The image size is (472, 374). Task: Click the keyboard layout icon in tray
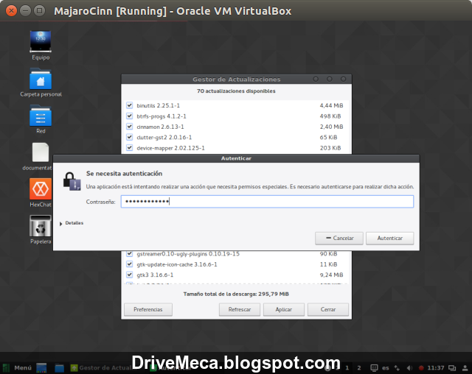374,367
